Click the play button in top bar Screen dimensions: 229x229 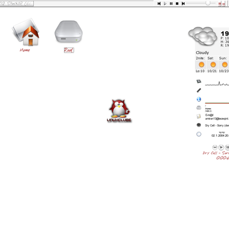point(165,3)
